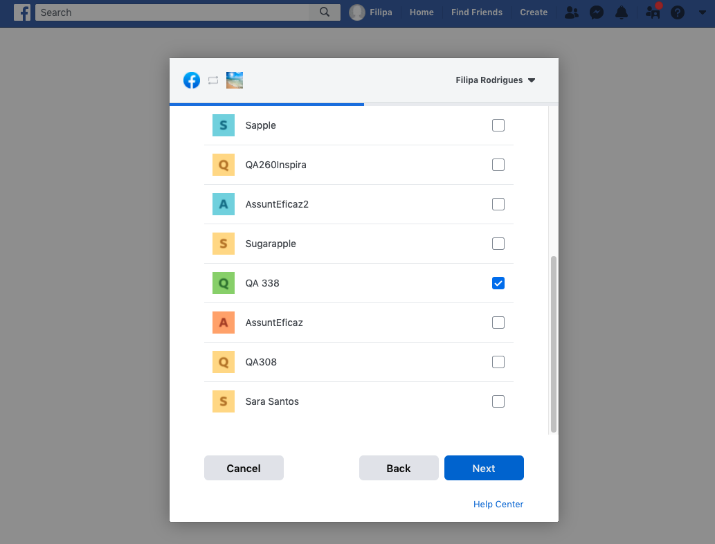This screenshot has width=715, height=544.
Task: Check the QA260Inspira checkbox
Action: 498,165
